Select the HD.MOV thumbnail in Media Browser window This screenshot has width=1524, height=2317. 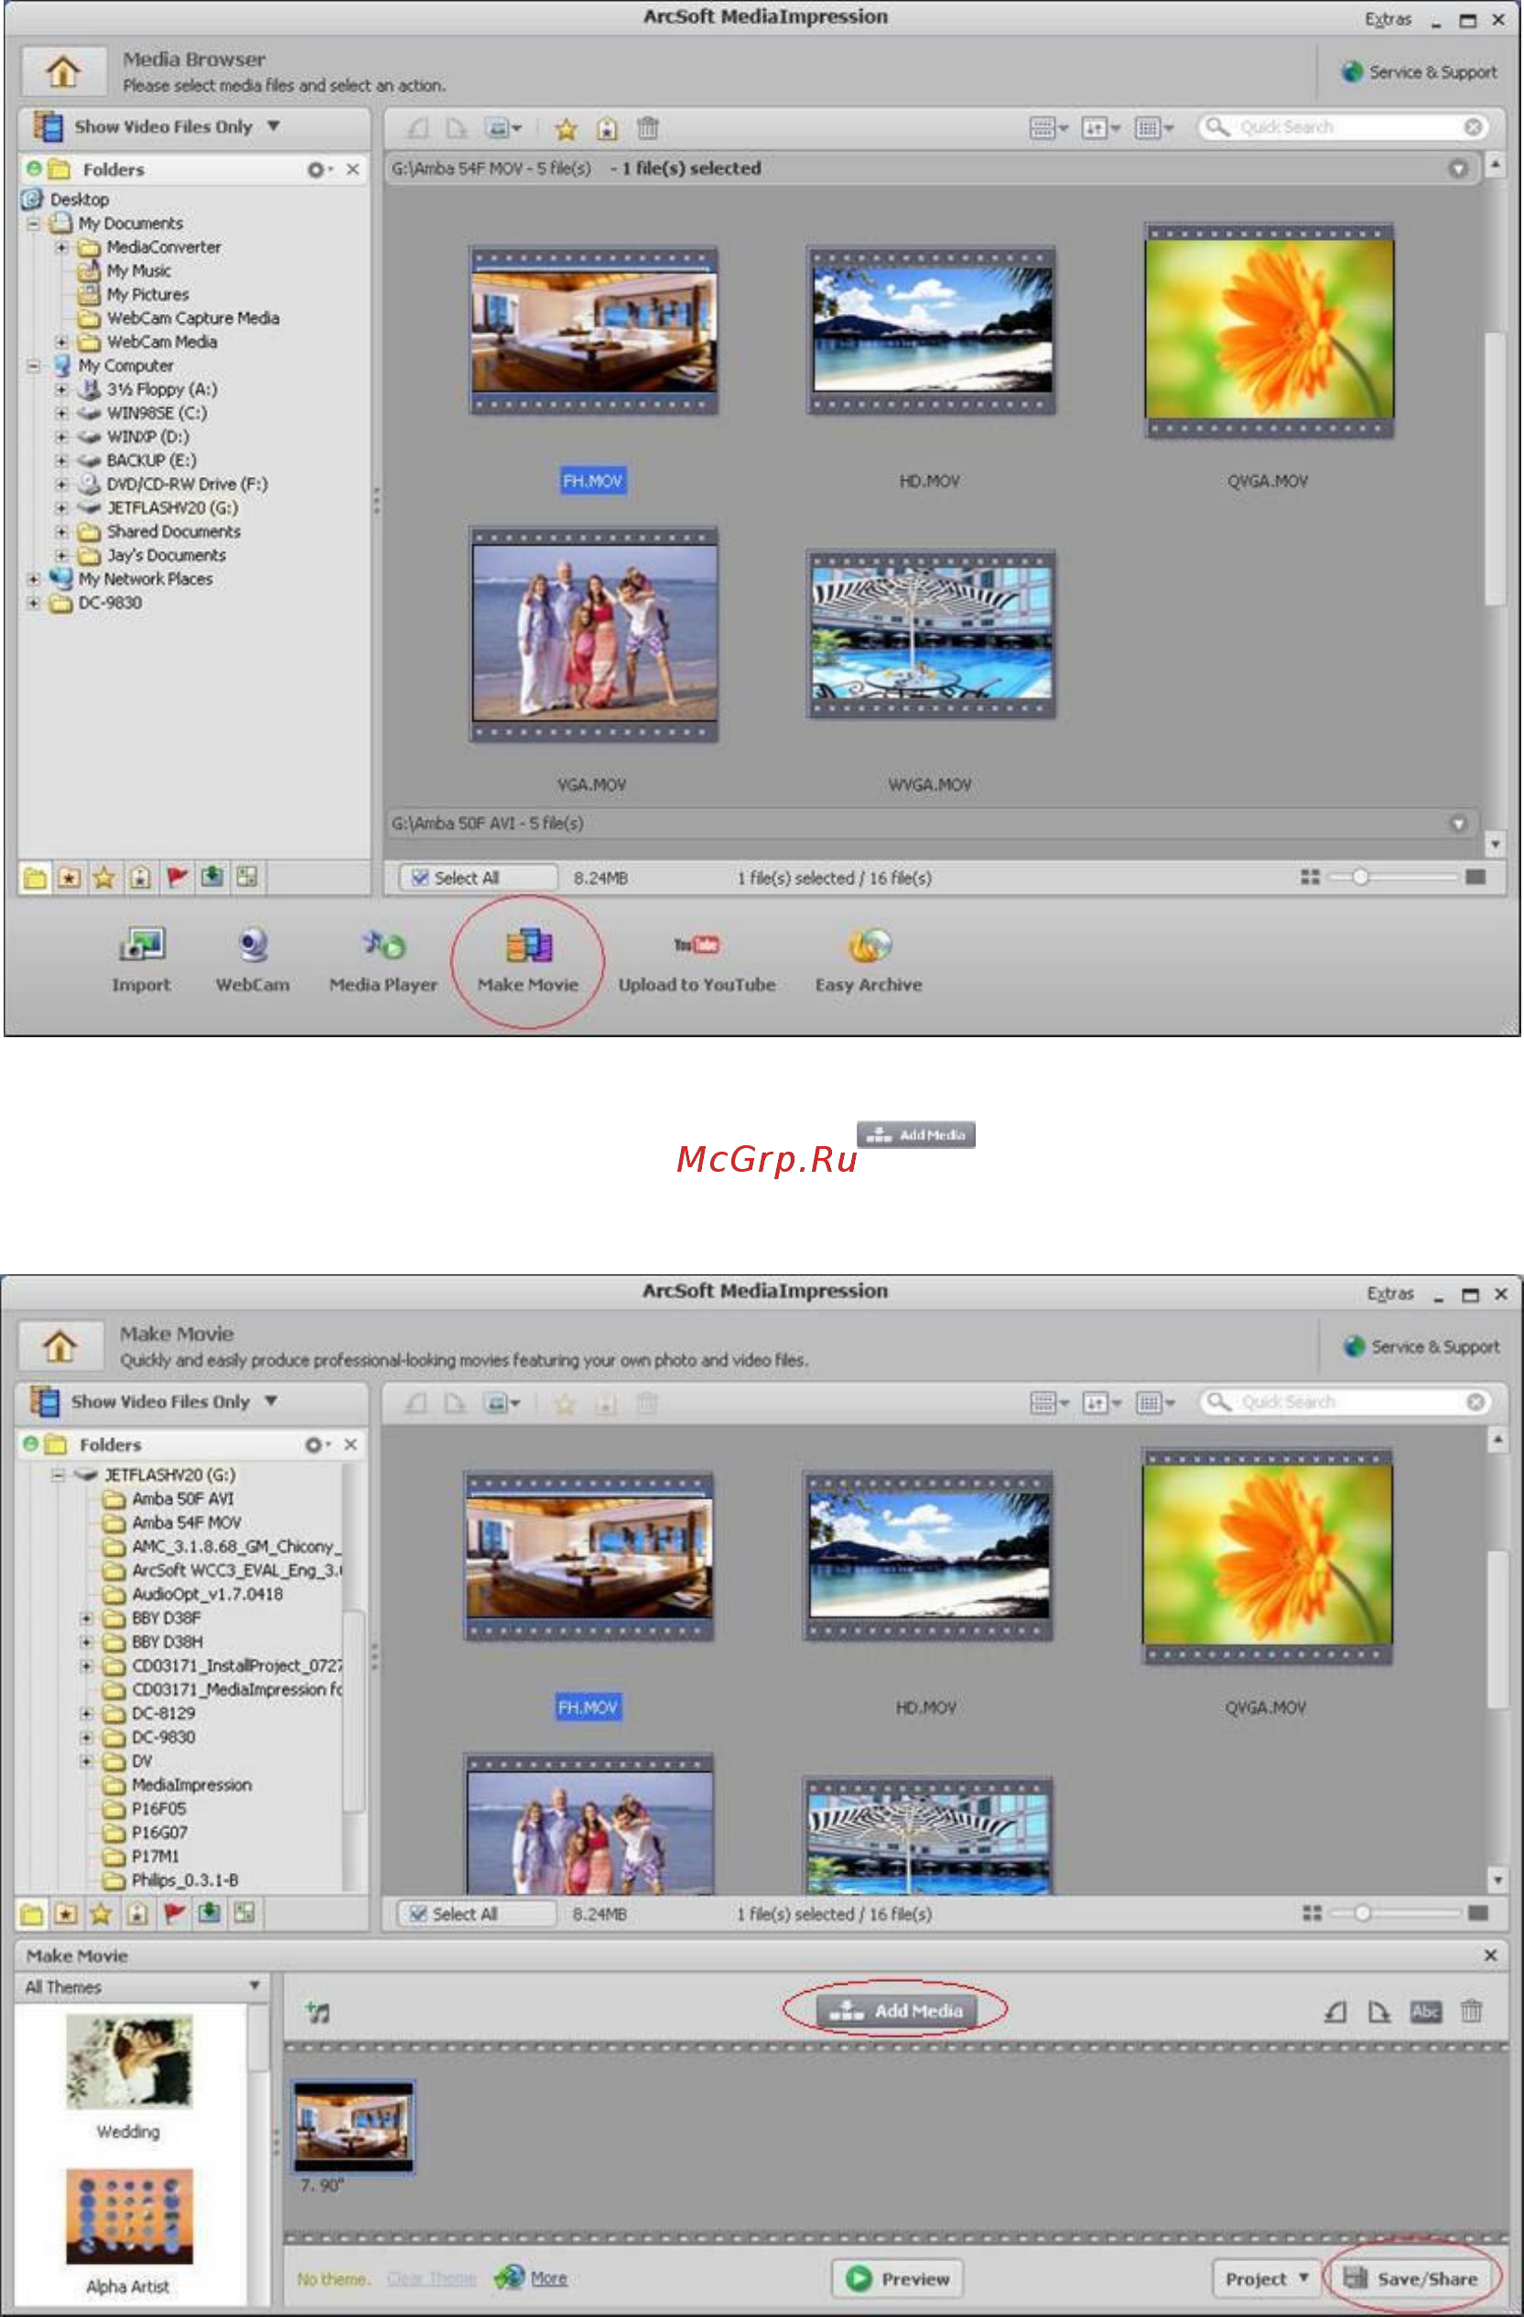(x=932, y=331)
